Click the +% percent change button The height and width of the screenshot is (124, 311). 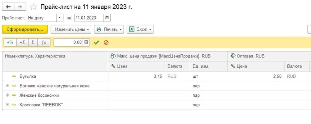point(10,43)
